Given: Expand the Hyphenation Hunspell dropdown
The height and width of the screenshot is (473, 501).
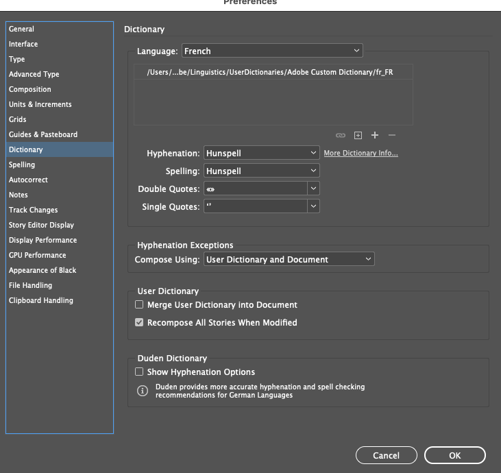Looking at the screenshot, I should coord(262,153).
